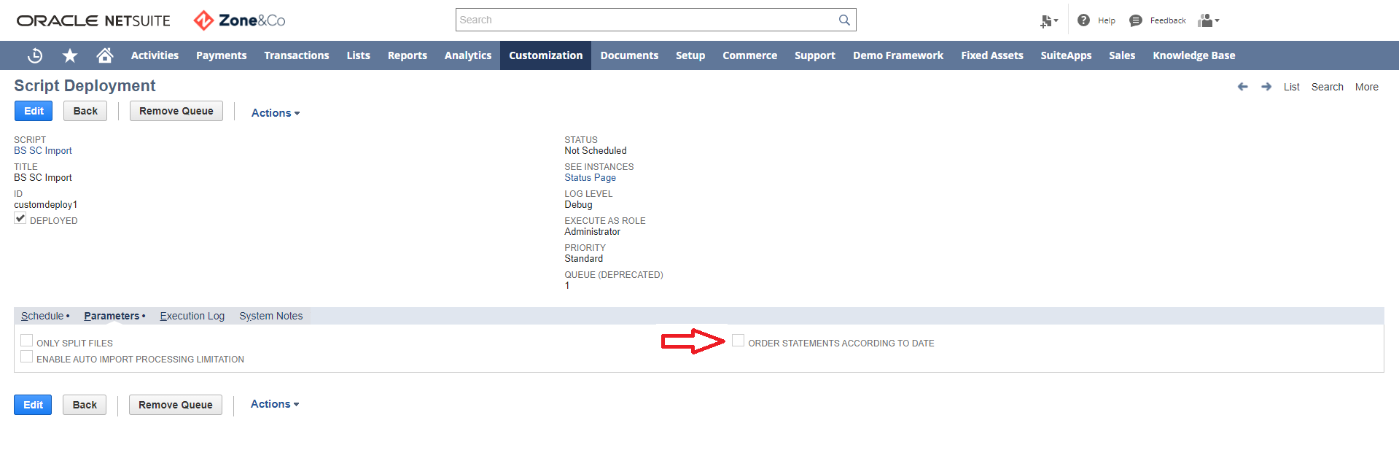Click the Script Deployment page title

pos(85,86)
